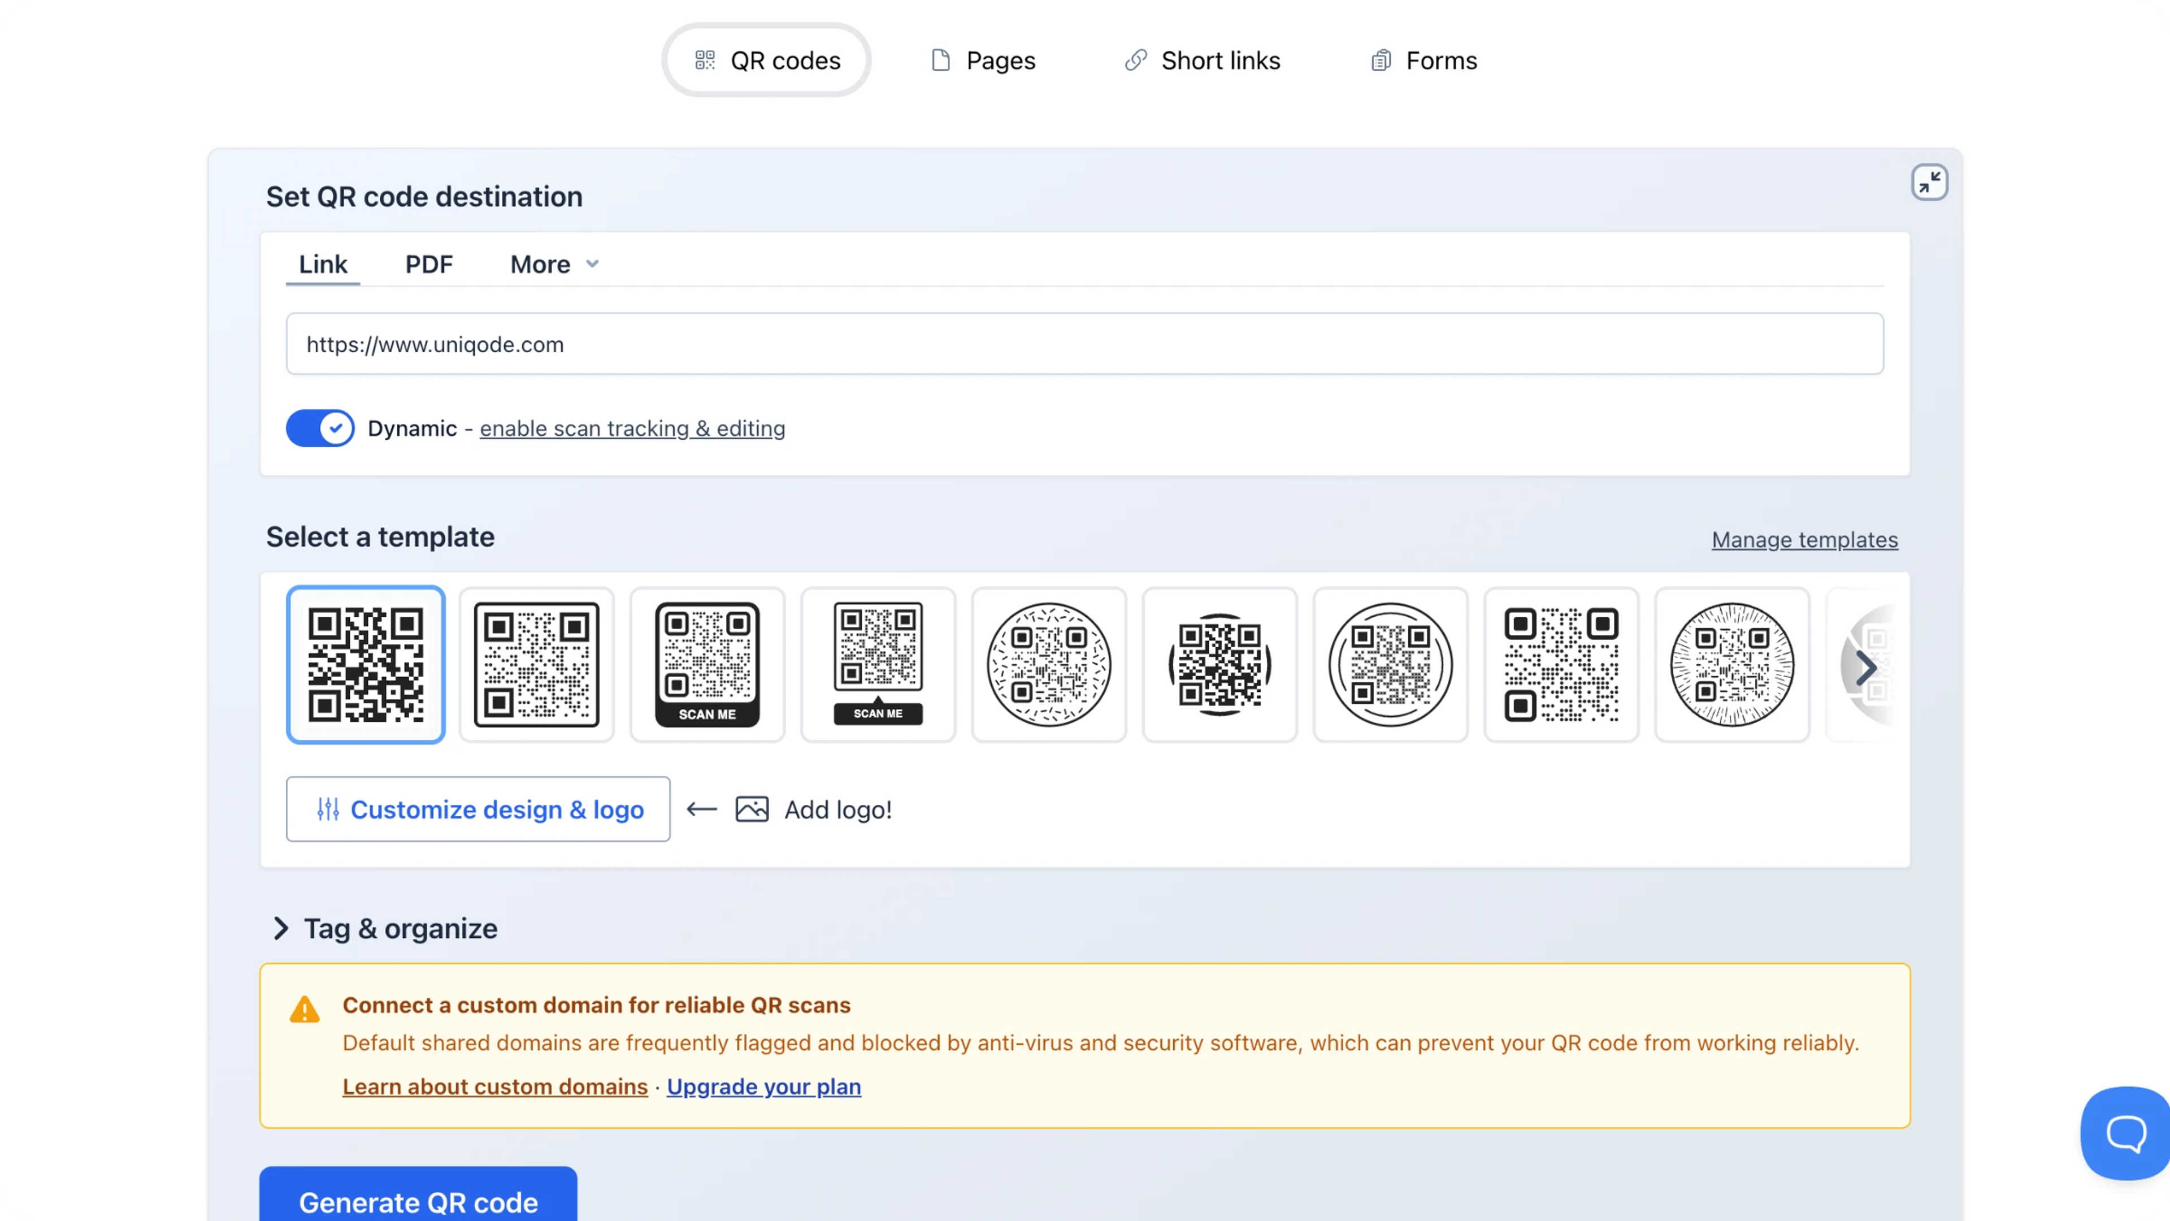The image size is (2170, 1221).
Task: Click the Set QR code destination heading
Action: click(x=424, y=196)
